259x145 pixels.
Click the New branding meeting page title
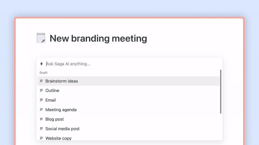(x=98, y=38)
